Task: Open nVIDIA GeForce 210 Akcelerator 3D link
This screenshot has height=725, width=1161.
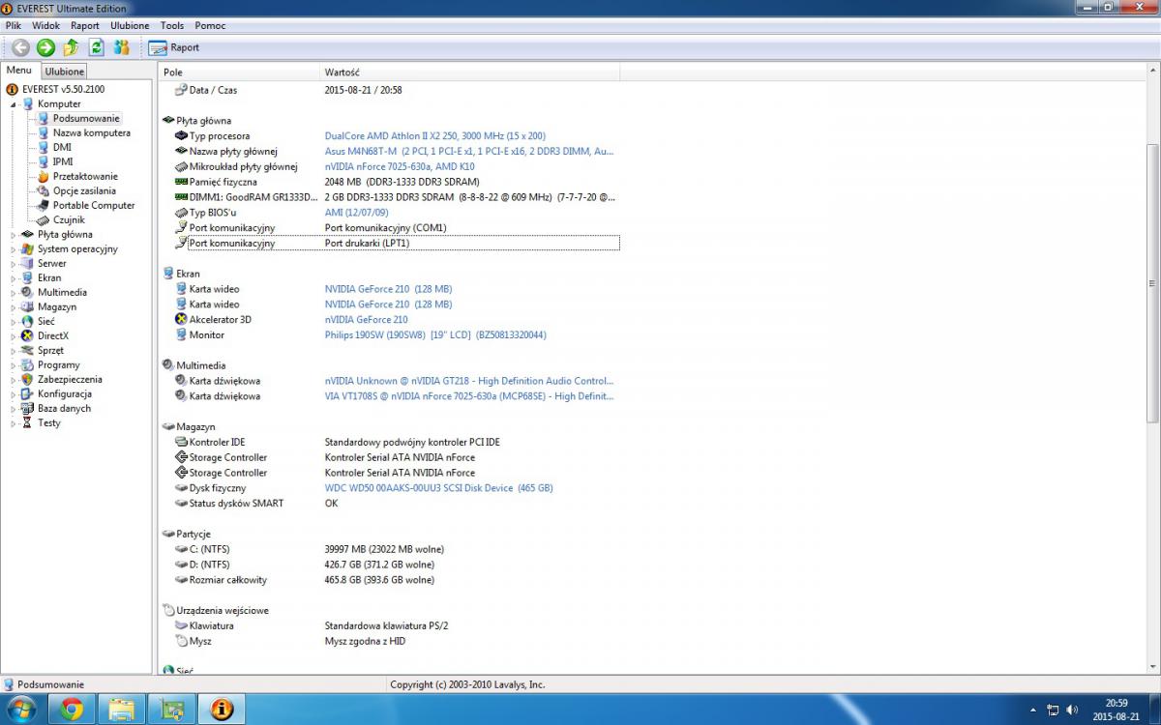Action: [367, 320]
